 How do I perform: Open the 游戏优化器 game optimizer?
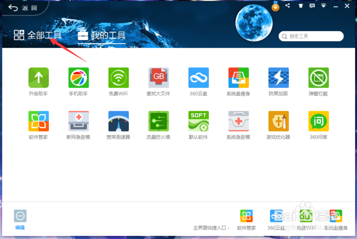[x=279, y=121]
